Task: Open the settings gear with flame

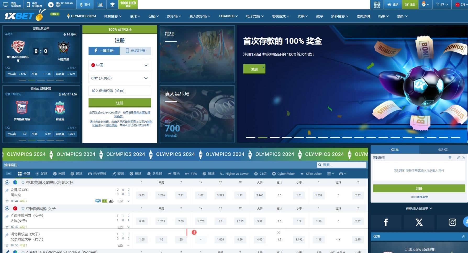Action: click(x=424, y=4)
